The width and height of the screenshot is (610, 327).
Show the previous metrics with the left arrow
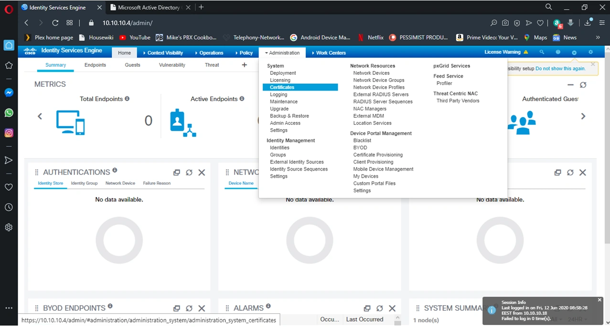tap(40, 116)
